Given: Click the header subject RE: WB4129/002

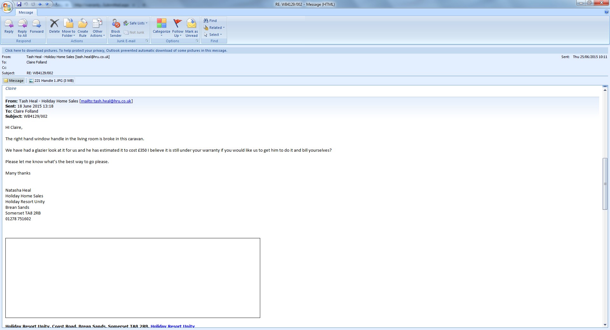Looking at the screenshot, I should [40, 73].
